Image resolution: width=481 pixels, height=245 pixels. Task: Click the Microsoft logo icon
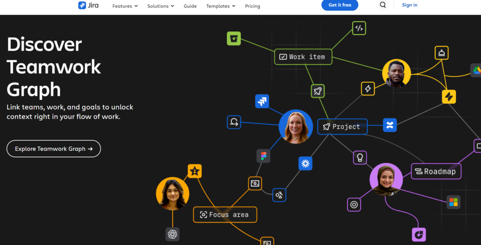pos(453,202)
